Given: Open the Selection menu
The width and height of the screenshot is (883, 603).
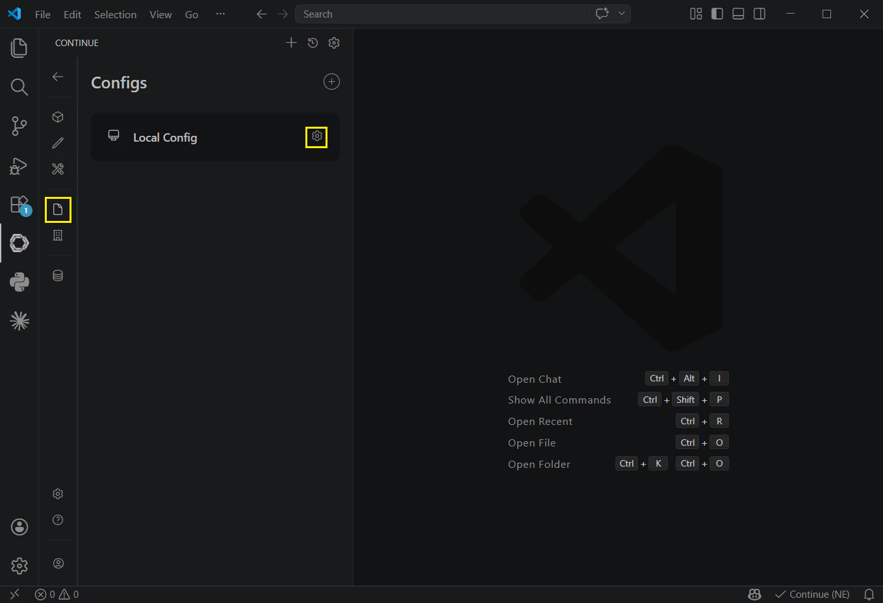Looking at the screenshot, I should pos(115,14).
